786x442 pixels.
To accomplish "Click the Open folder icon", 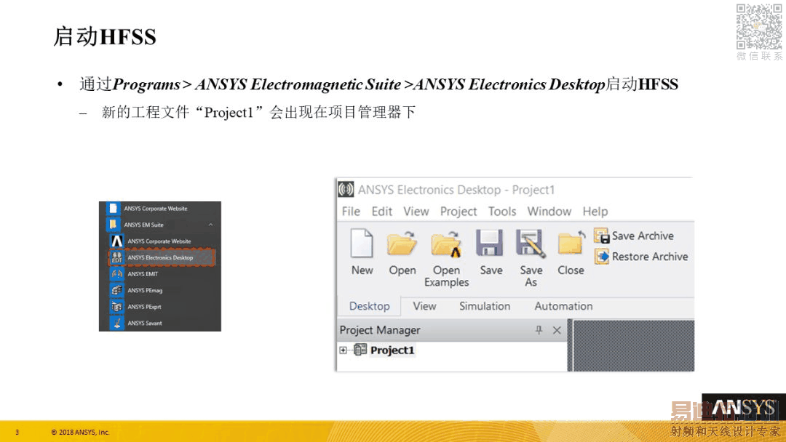I will pos(402,244).
